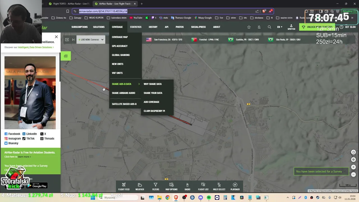Image resolution: width=359 pixels, height=202 pixels.
Task: Show hidden system tray icons chevron
Action: pyautogui.click(x=287, y=198)
